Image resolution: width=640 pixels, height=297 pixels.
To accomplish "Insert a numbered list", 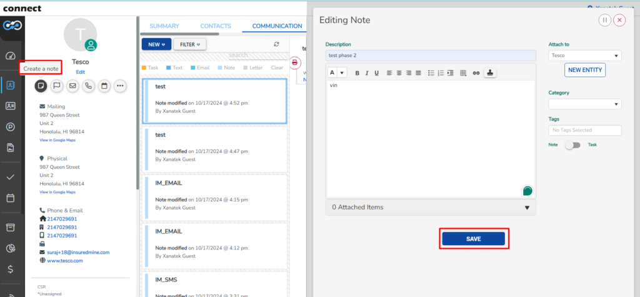I will tap(441, 73).
